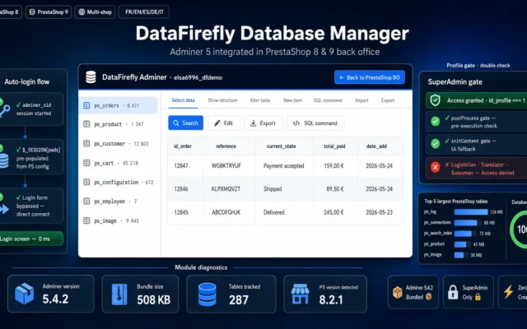Click the package icon in Adminer 5.4.2 Bundled badge
The image size is (527, 329).
click(x=398, y=293)
